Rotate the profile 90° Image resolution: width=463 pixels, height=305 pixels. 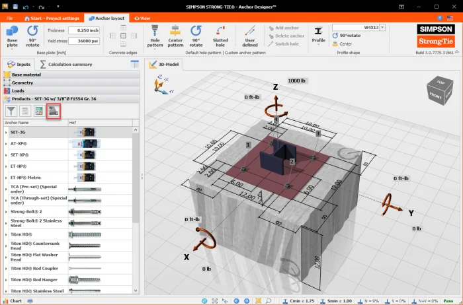[x=347, y=36]
